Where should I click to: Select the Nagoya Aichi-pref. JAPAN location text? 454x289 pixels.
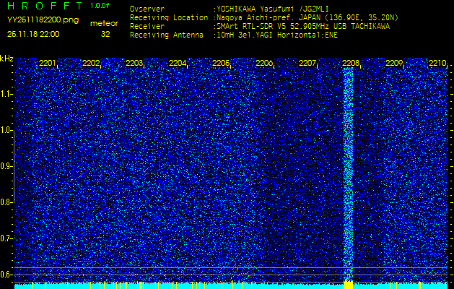click(307, 17)
